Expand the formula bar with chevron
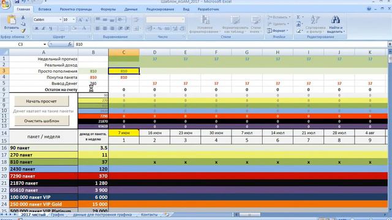392x220 pixels. coord(390,44)
